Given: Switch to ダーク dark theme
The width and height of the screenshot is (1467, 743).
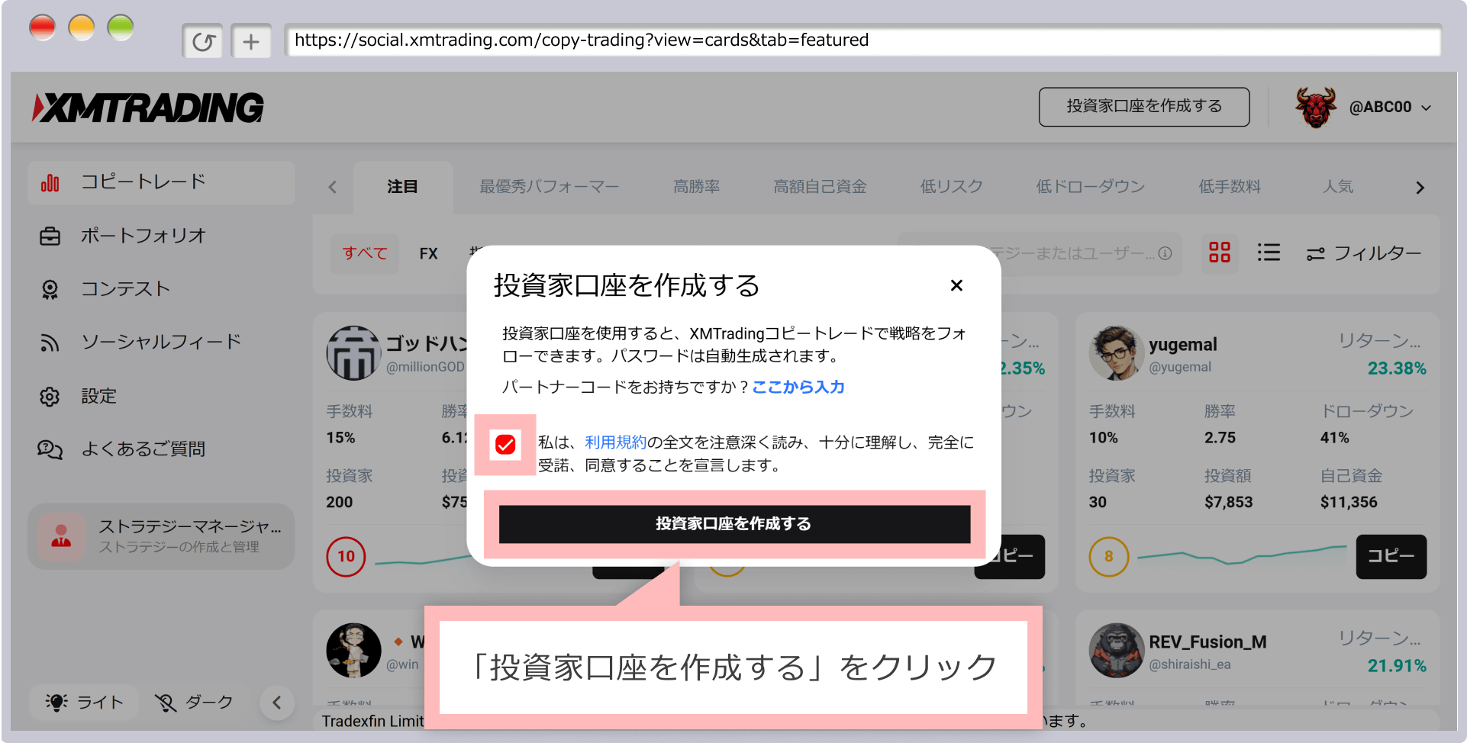Looking at the screenshot, I should (x=194, y=702).
